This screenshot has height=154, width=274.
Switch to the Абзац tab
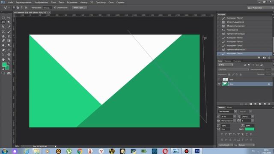pyautogui.click(x=229, y=107)
